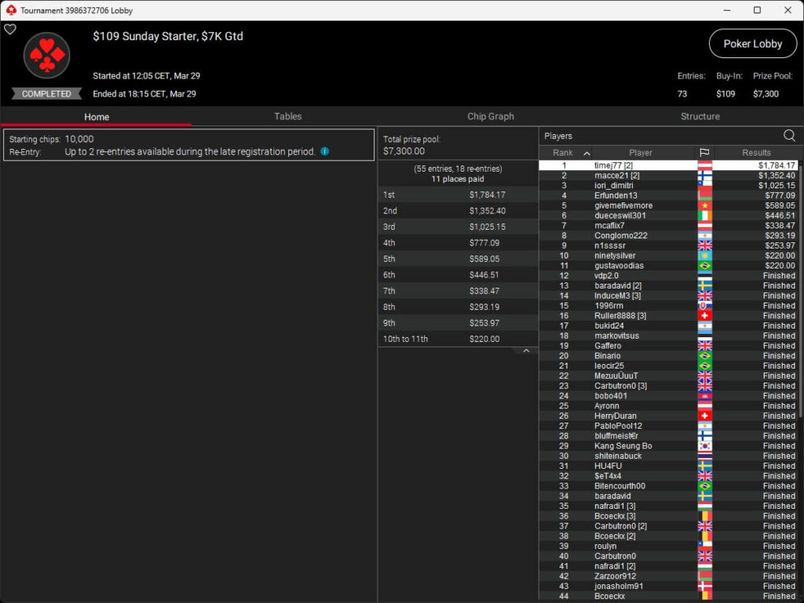The width and height of the screenshot is (804, 603).
Task: Collapse the prize payout list chevron
Action: [x=526, y=351]
